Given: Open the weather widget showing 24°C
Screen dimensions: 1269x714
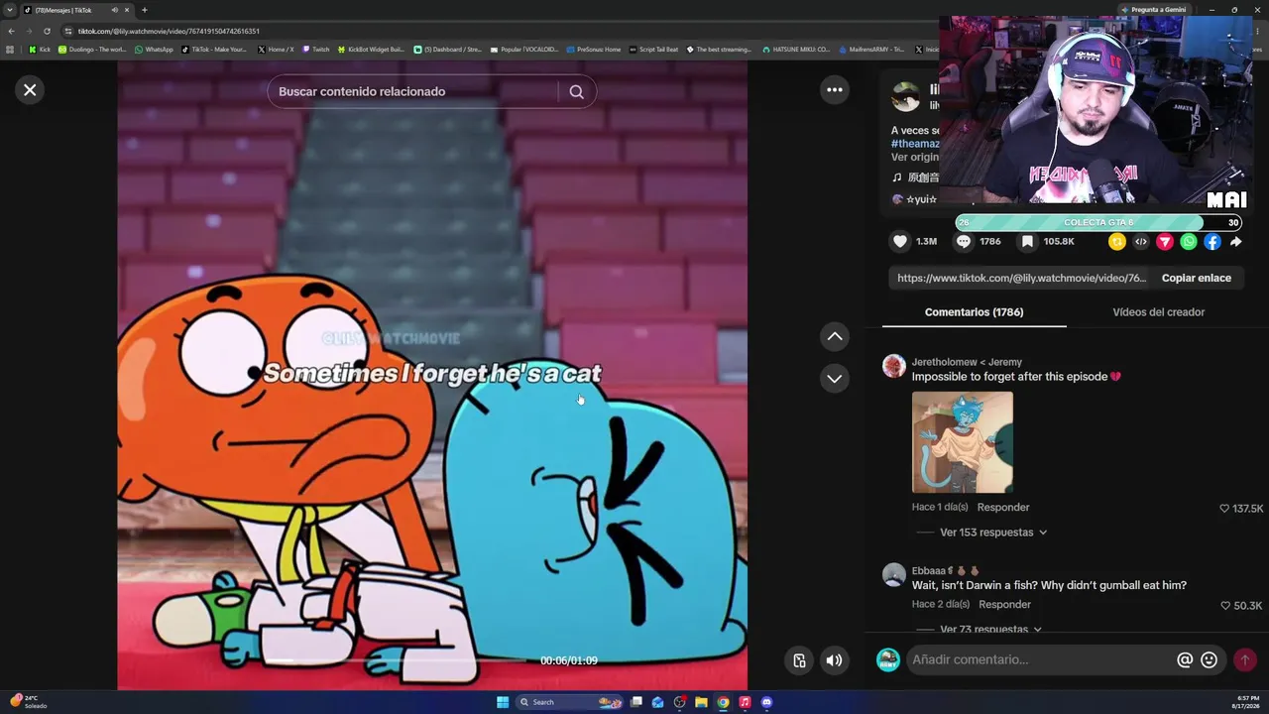Looking at the screenshot, I should pos(28,702).
